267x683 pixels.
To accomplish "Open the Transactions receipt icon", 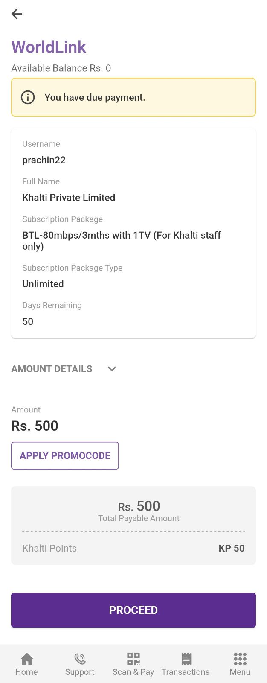I will (186, 659).
